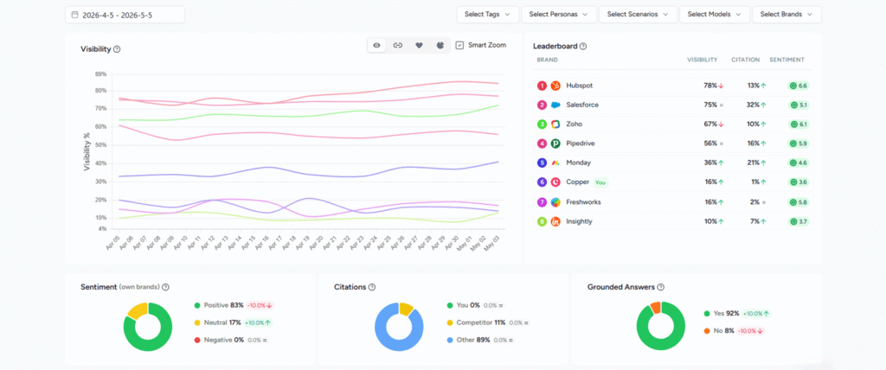Viewport: 886px width, 370px height.
Task: Click the Zoho brand logo
Action: [555, 124]
